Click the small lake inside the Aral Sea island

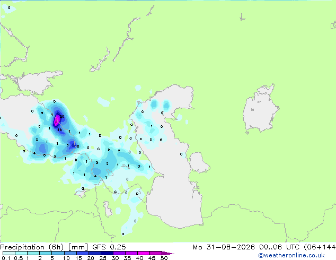(x=252, y=110)
